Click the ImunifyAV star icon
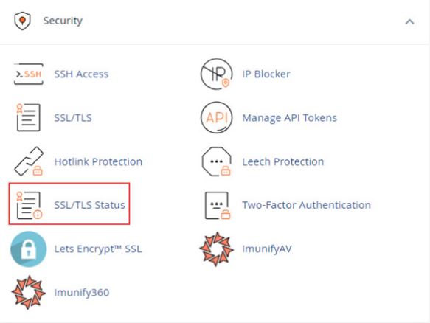The width and height of the screenshot is (430, 323). pyautogui.click(x=217, y=249)
